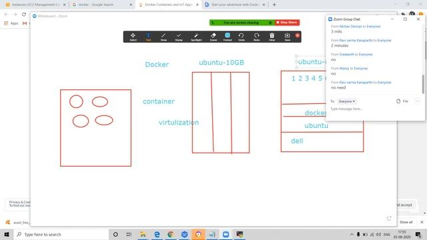The image size is (427, 240).
Task: Open Microsoft Edge from the taskbar
Action: coord(157,234)
